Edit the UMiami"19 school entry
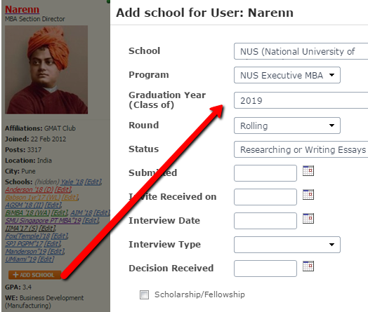The width and height of the screenshot is (368, 312). 46,259
